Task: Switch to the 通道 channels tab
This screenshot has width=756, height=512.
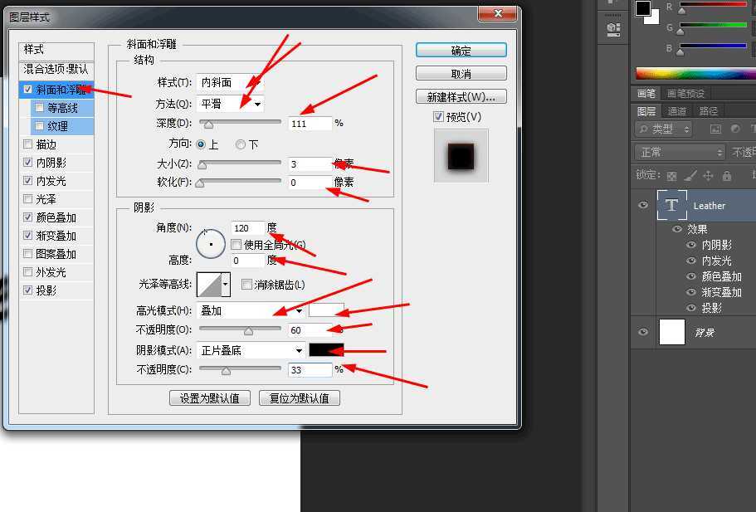Action: (676, 110)
